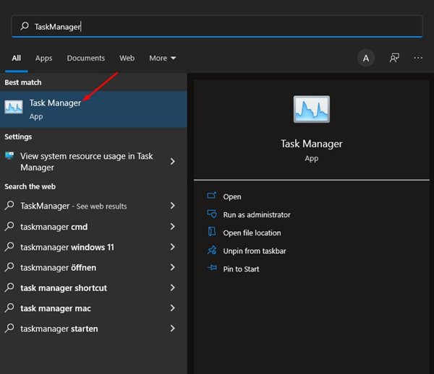Switch to the All tab
Viewport: 434px width, 374px height.
[16, 58]
